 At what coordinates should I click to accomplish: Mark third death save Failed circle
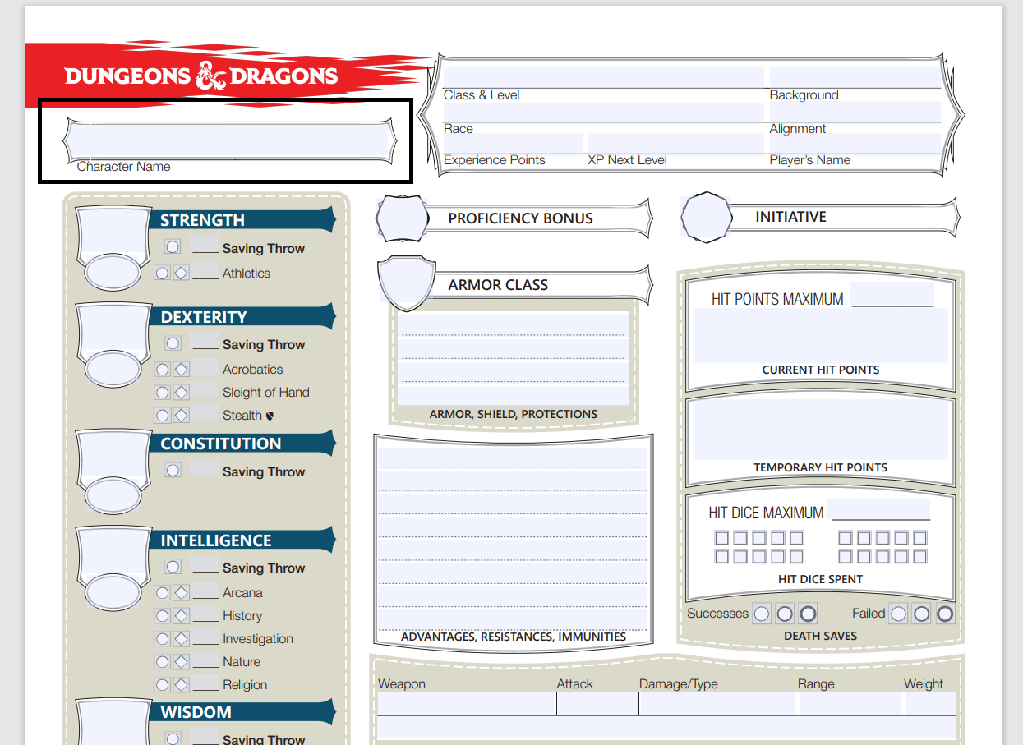click(945, 614)
